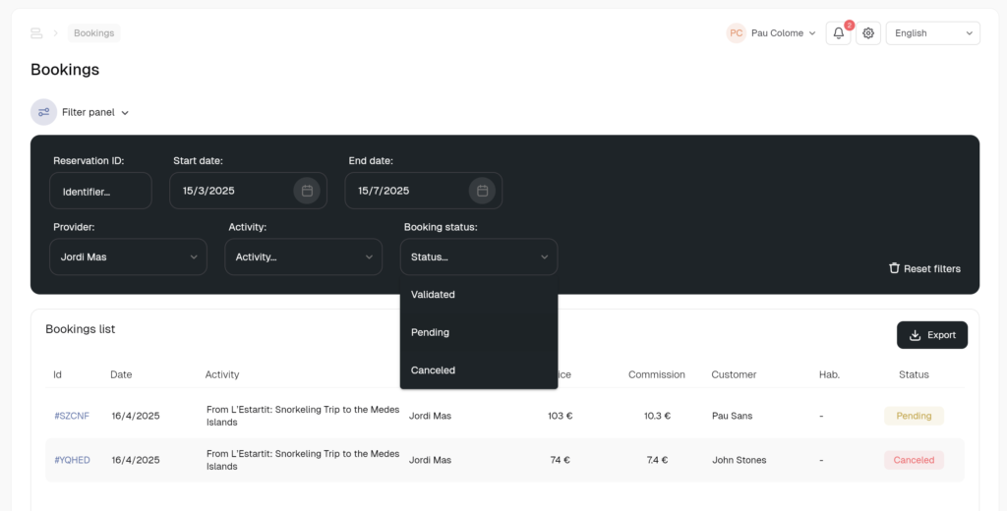Viewport: 1007px width, 511px height.
Task: Click the filter sliders icon
Action: click(x=43, y=112)
